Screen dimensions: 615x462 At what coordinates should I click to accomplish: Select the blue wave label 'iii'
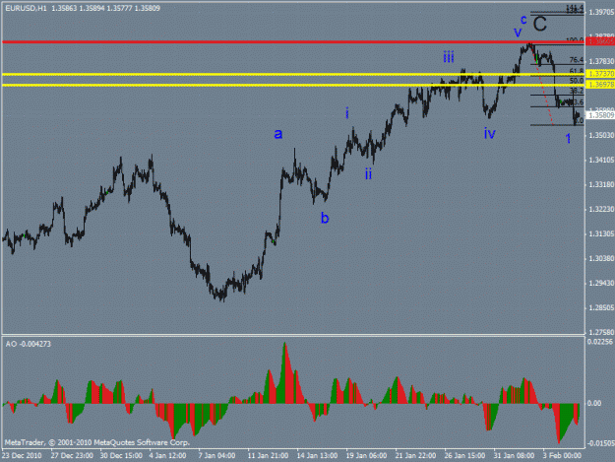[x=449, y=57]
